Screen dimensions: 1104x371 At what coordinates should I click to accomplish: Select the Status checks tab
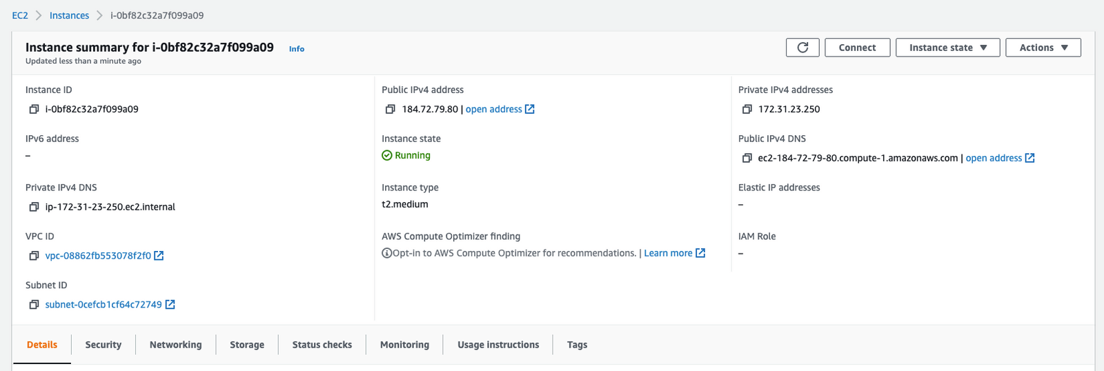[322, 345]
